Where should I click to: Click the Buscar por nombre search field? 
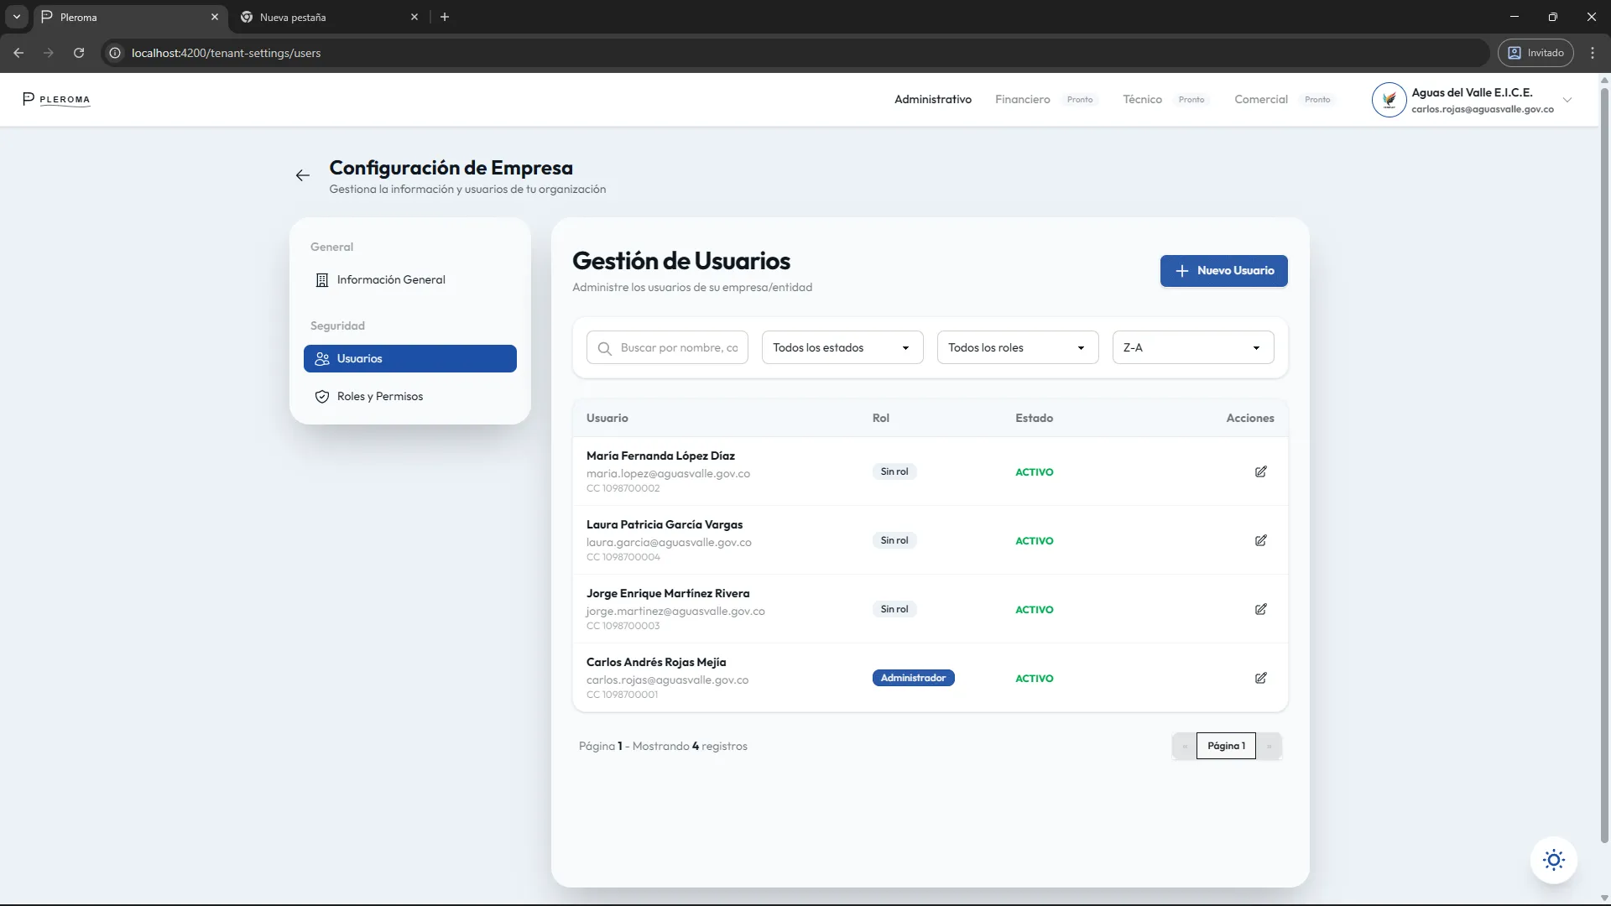pos(680,347)
